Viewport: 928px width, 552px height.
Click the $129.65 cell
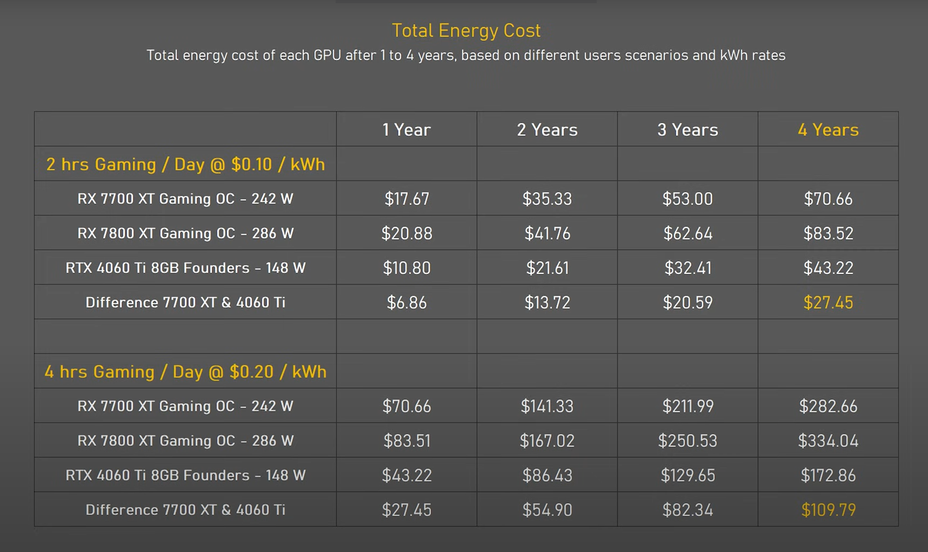tap(687, 475)
